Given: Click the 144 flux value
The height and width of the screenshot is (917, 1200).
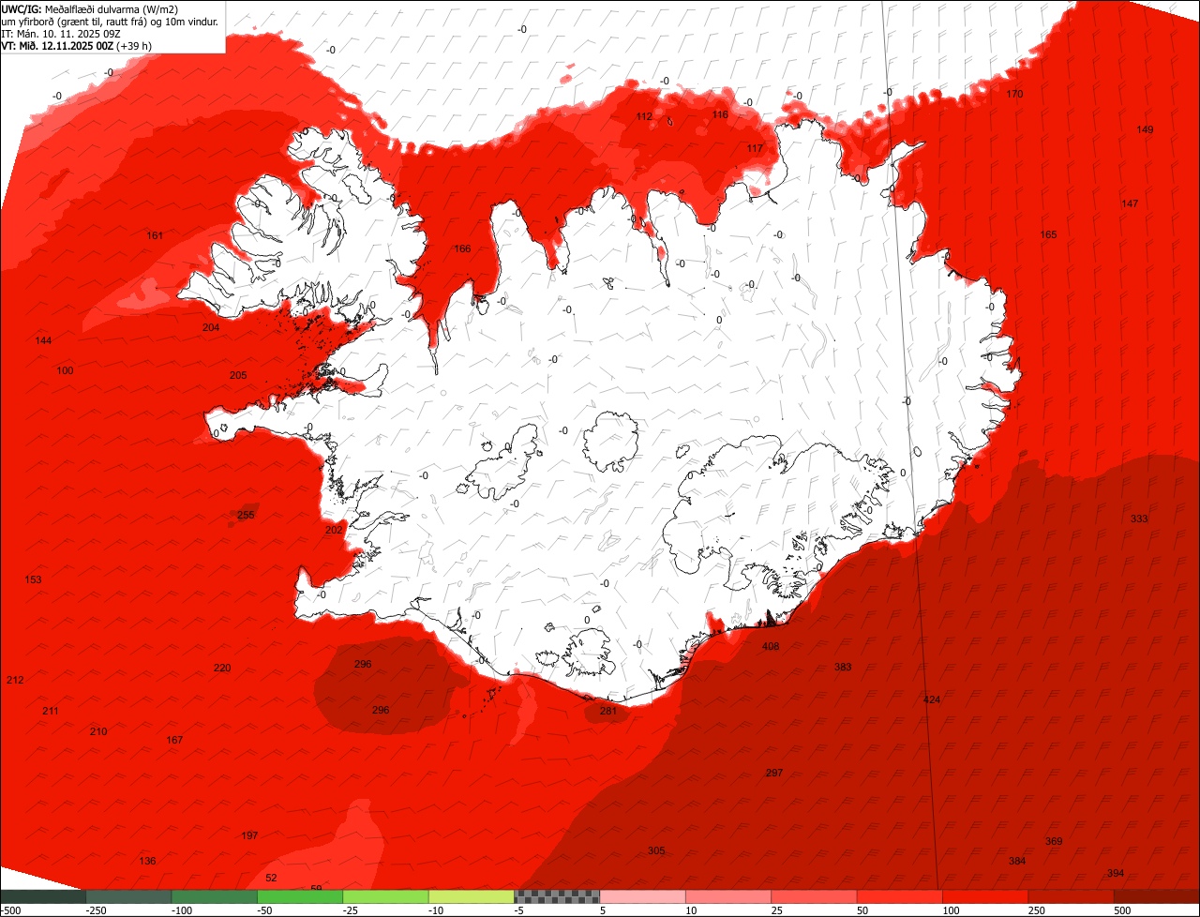Looking at the screenshot, I should tap(43, 340).
